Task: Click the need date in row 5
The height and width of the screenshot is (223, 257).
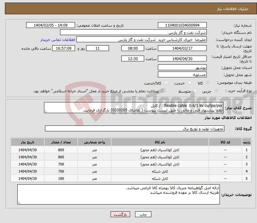Action: click(27, 178)
